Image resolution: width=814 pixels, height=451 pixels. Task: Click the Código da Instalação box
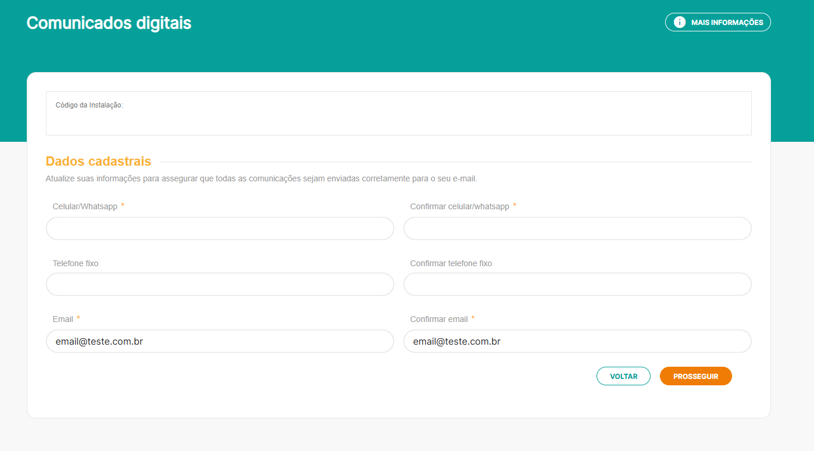point(398,113)
